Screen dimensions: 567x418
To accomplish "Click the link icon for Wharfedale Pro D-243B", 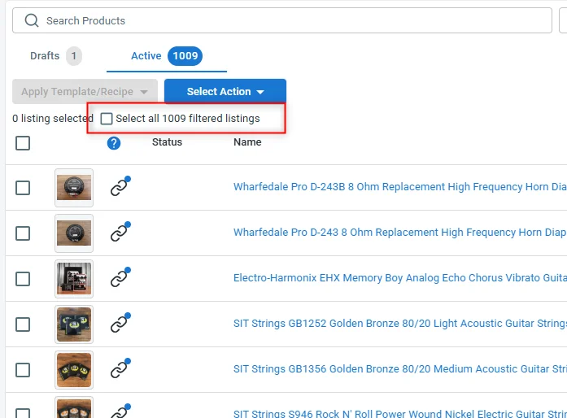I will coord(120,188).
